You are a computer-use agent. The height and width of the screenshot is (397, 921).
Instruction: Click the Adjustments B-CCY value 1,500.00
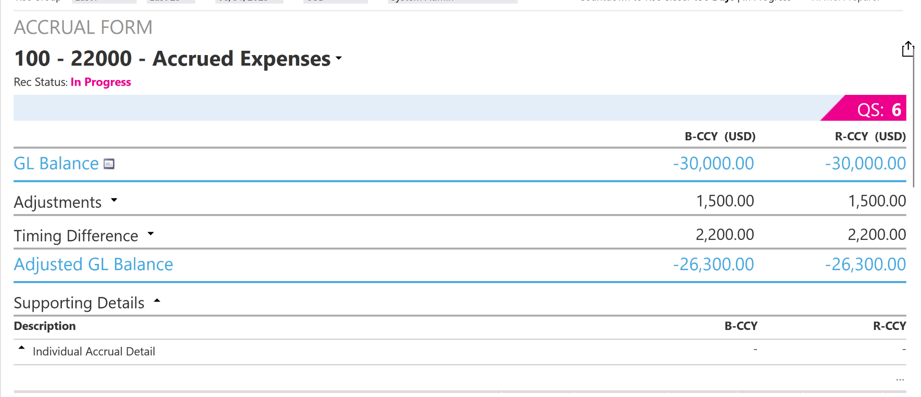(x=725, y=201)
